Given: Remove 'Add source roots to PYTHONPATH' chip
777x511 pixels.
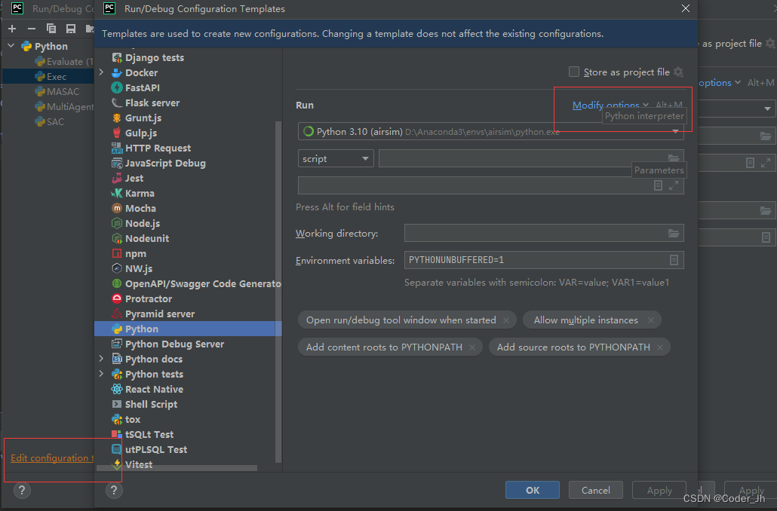Looking at the screenshot, I should tap(660, 347).
